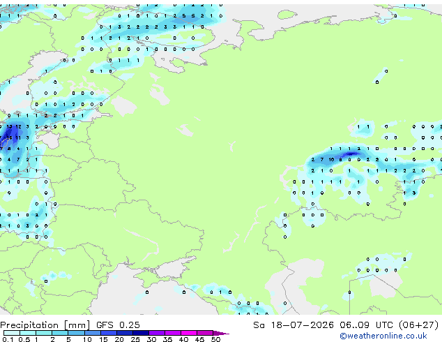The width and height of the screenshot is (442, 342).
Task: Click the 20–25 mm dark blue swatch
Action: click(x=124, y=333)
